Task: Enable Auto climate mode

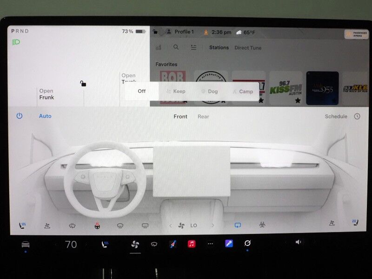Action: tap(45, 116)
